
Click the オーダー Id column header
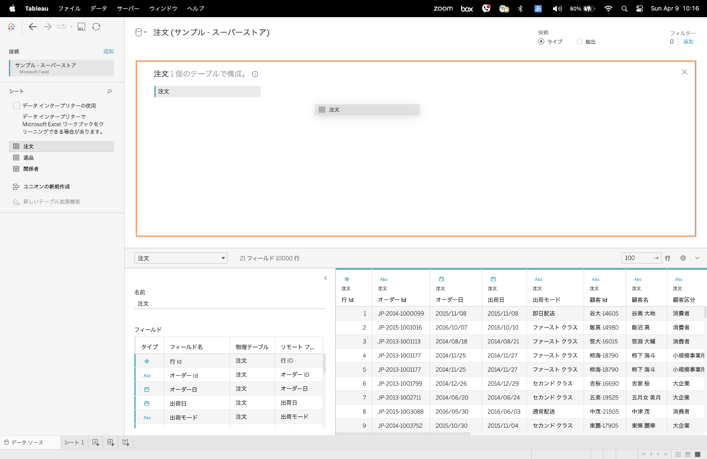(x=392, y=300)
